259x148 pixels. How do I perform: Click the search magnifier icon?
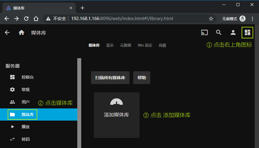(219, 33)
